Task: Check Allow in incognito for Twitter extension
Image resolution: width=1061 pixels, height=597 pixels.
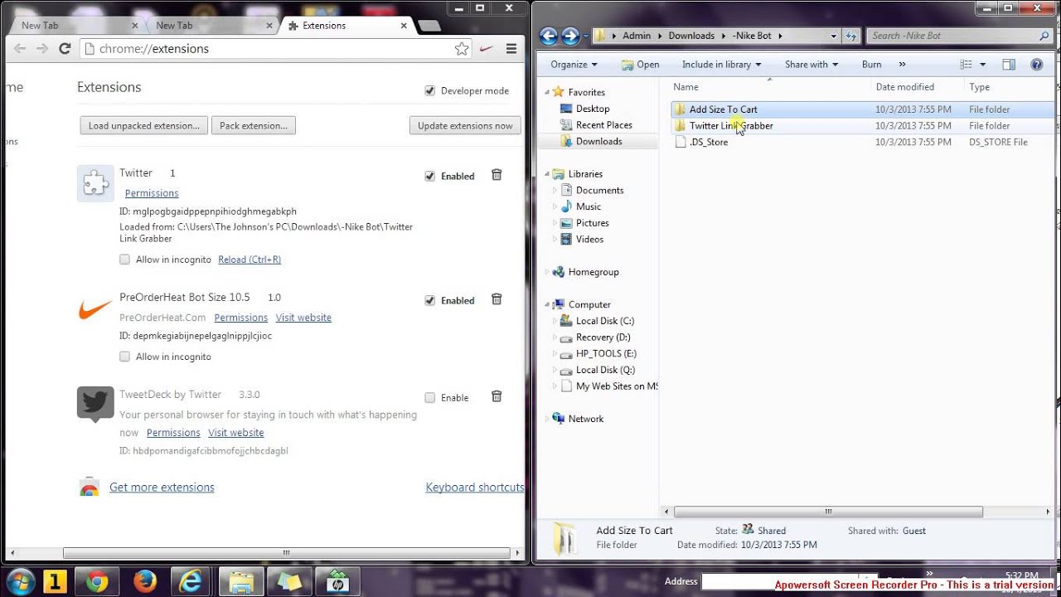Action: coord(124,259)
